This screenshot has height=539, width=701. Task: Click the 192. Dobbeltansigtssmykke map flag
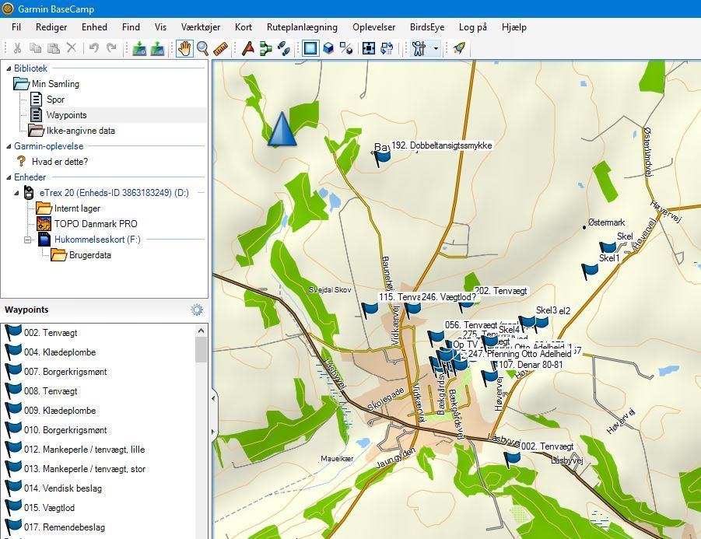click(382, 158)
